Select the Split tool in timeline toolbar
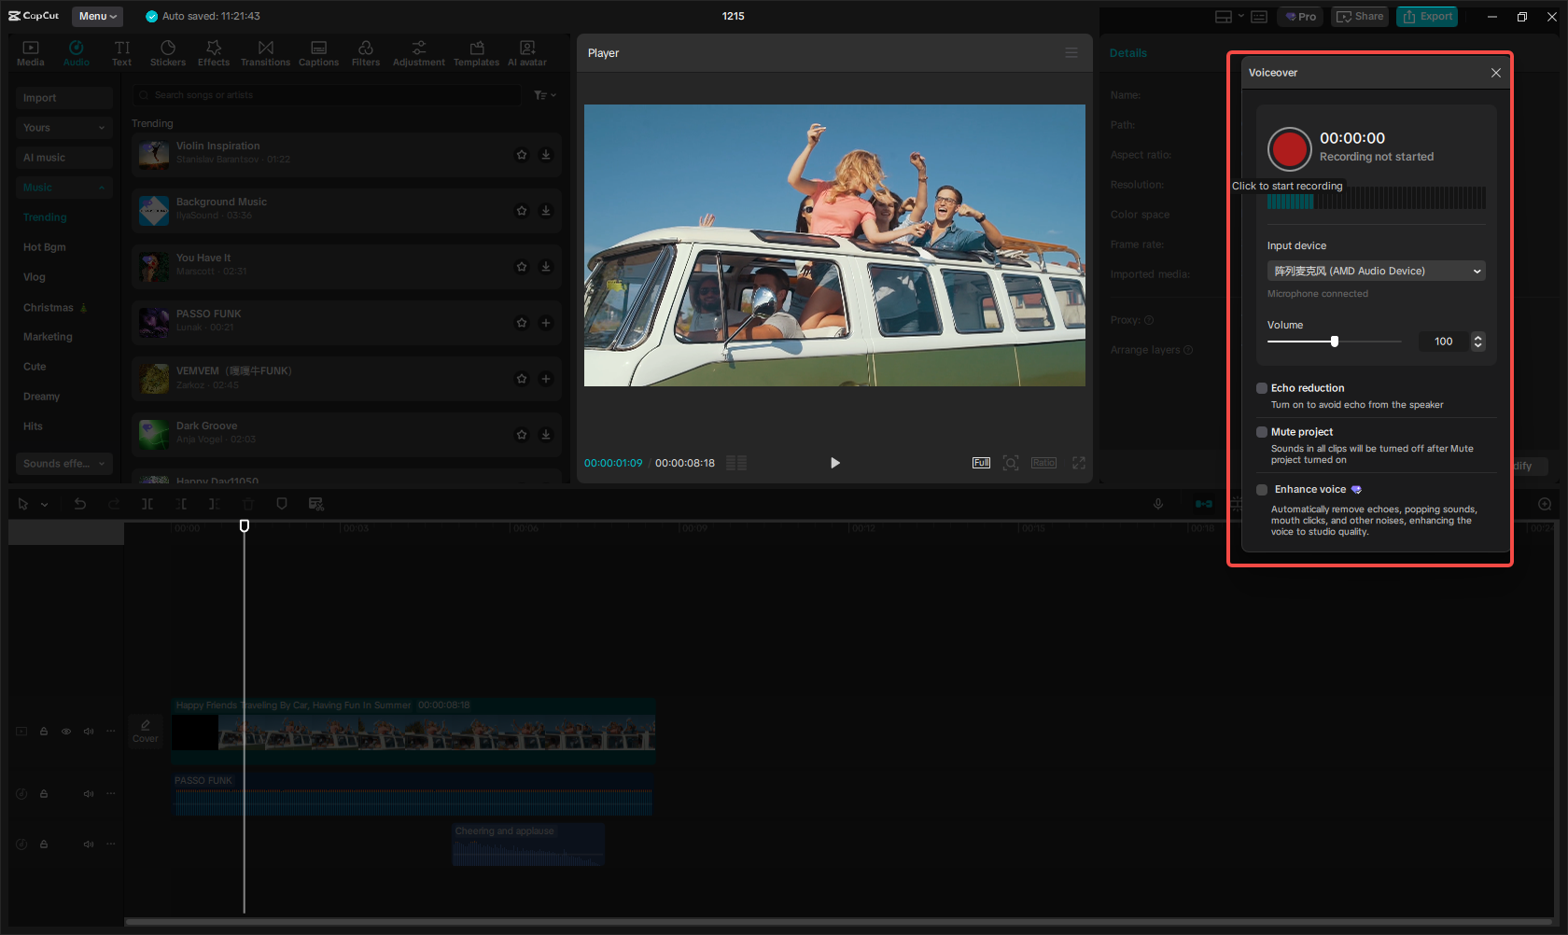 coord(147,504)
